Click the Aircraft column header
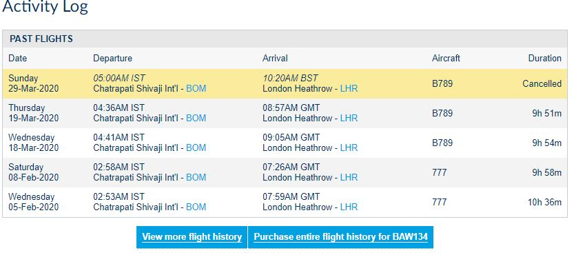574x255 pixels. [x=446, y=59]
